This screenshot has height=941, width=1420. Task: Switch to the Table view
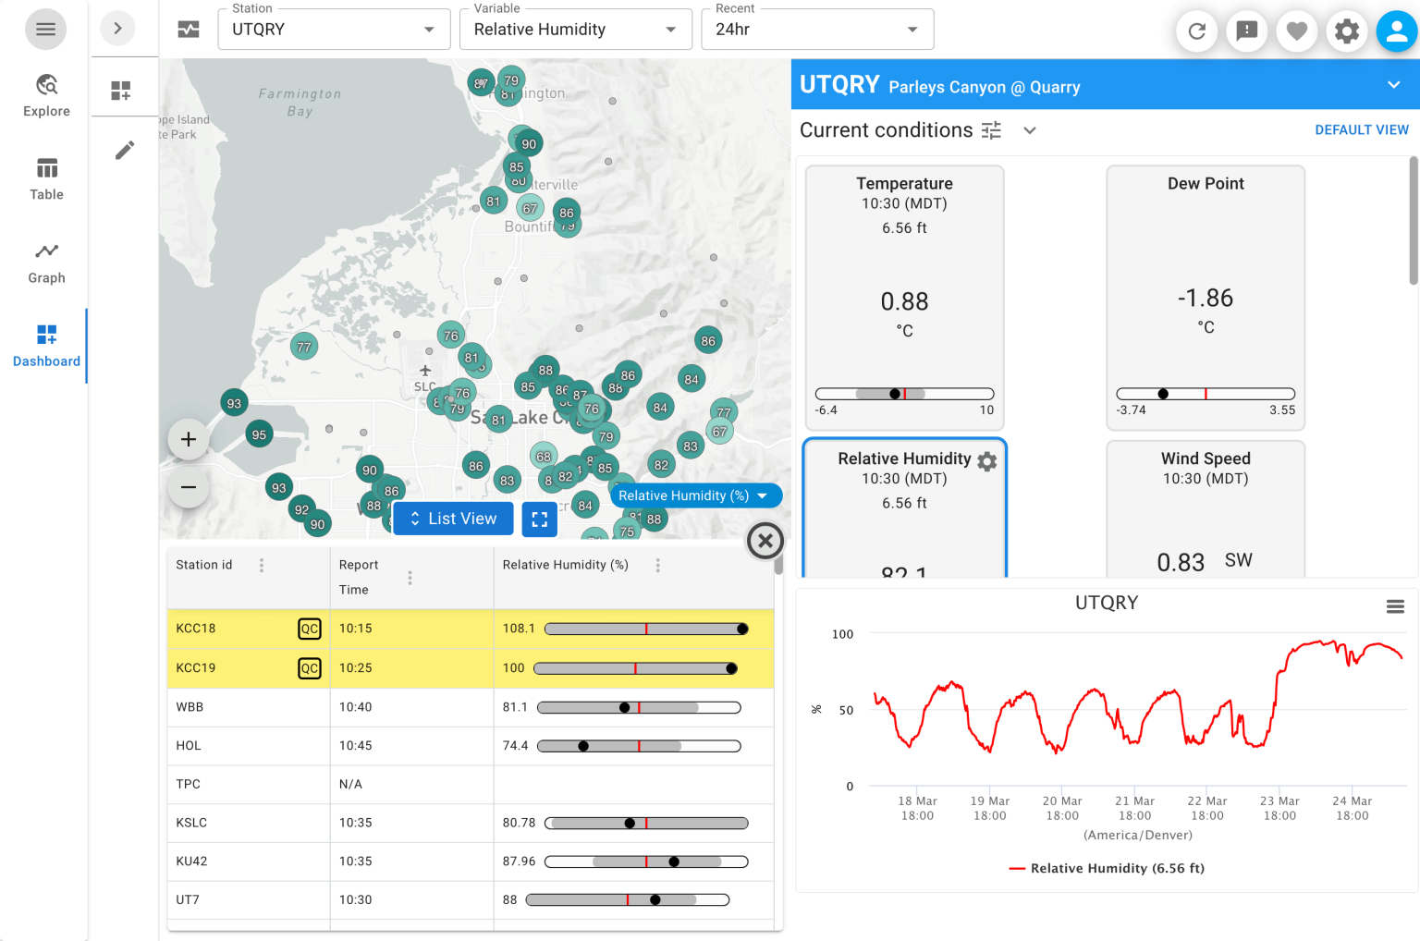point(46,178)
